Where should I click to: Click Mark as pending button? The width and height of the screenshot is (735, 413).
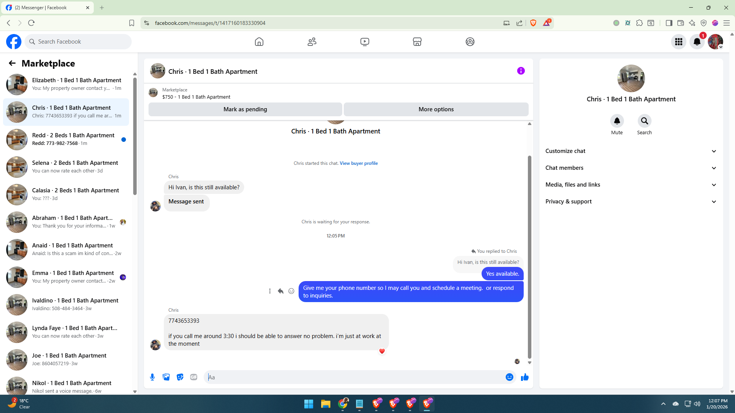[245, 109]
